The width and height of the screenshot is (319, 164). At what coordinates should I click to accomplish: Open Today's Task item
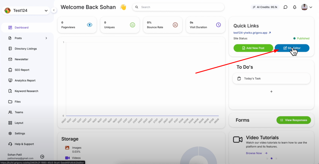pos(271,79)
